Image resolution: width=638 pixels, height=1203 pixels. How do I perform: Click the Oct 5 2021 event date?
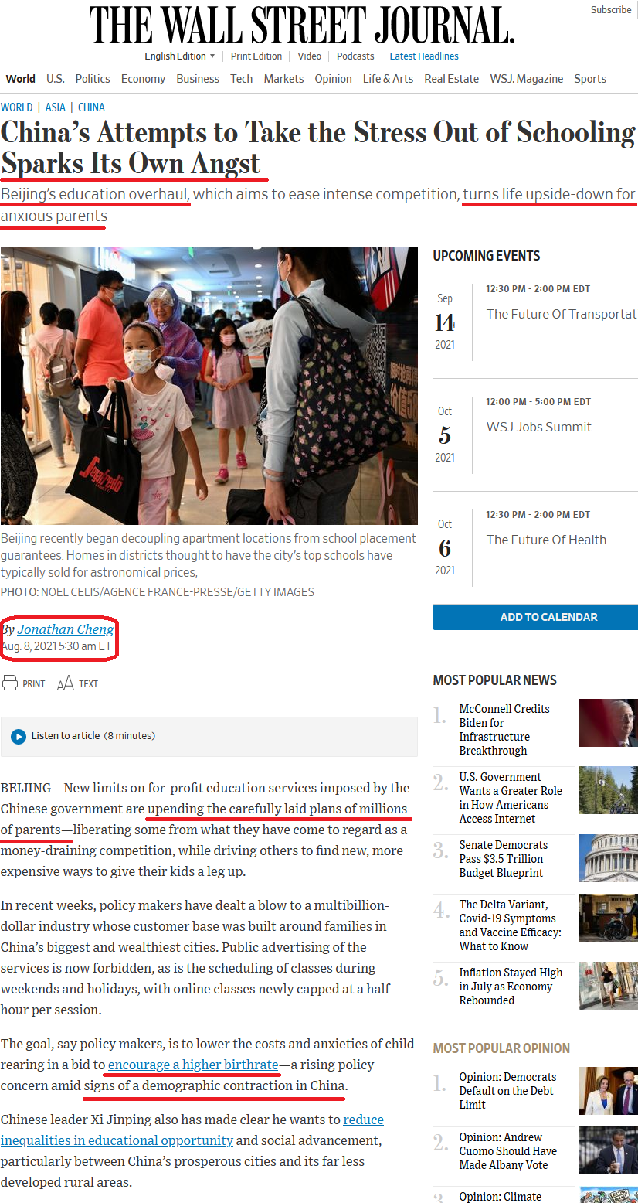pyautogui.click(x=445, y=435)
